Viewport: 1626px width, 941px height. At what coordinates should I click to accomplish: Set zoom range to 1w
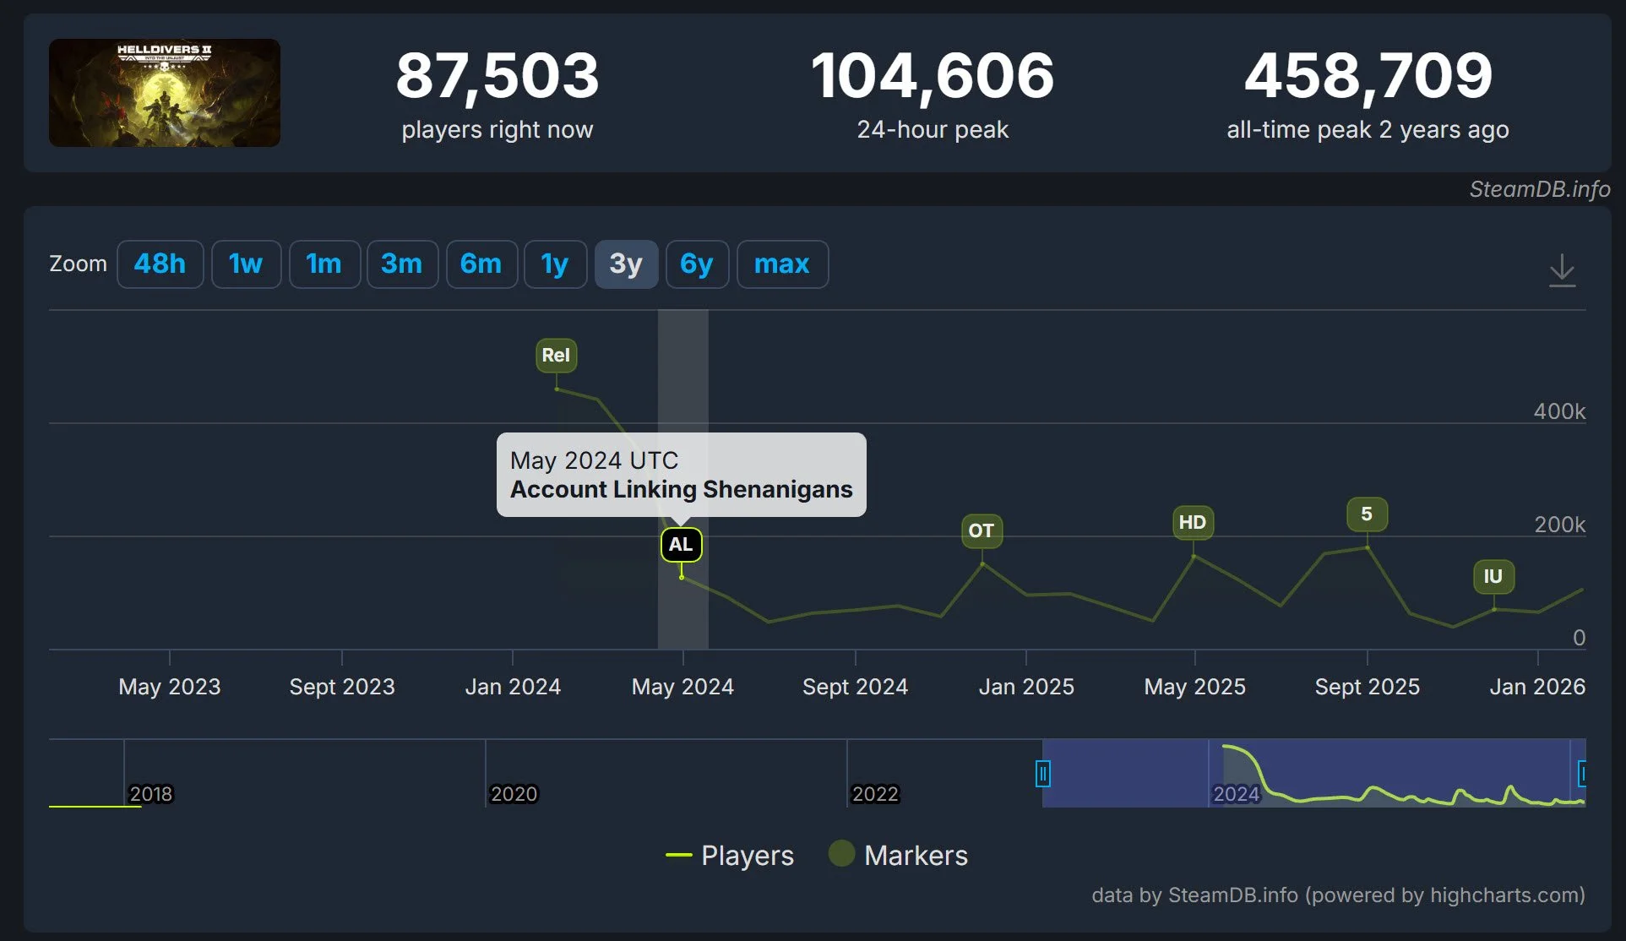point(246,264)
